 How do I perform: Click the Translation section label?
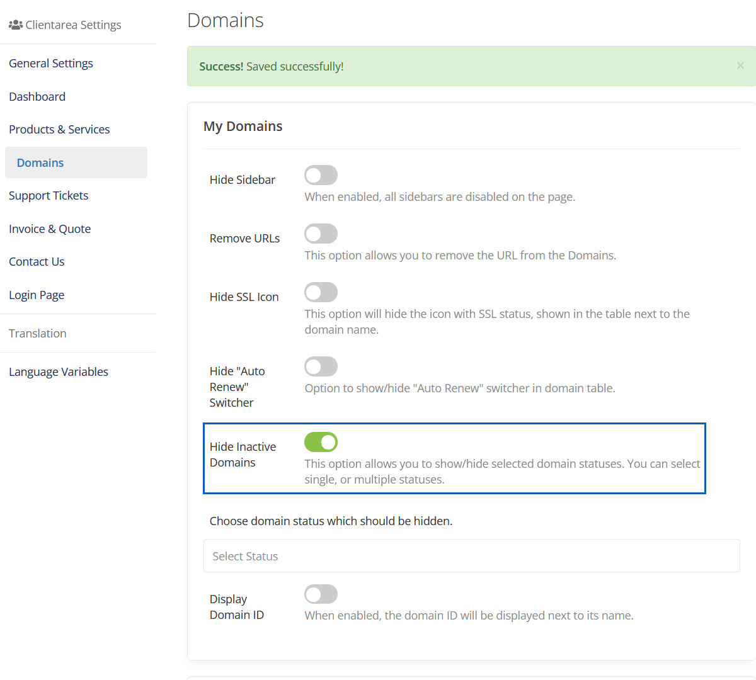[x=38, y=333]
